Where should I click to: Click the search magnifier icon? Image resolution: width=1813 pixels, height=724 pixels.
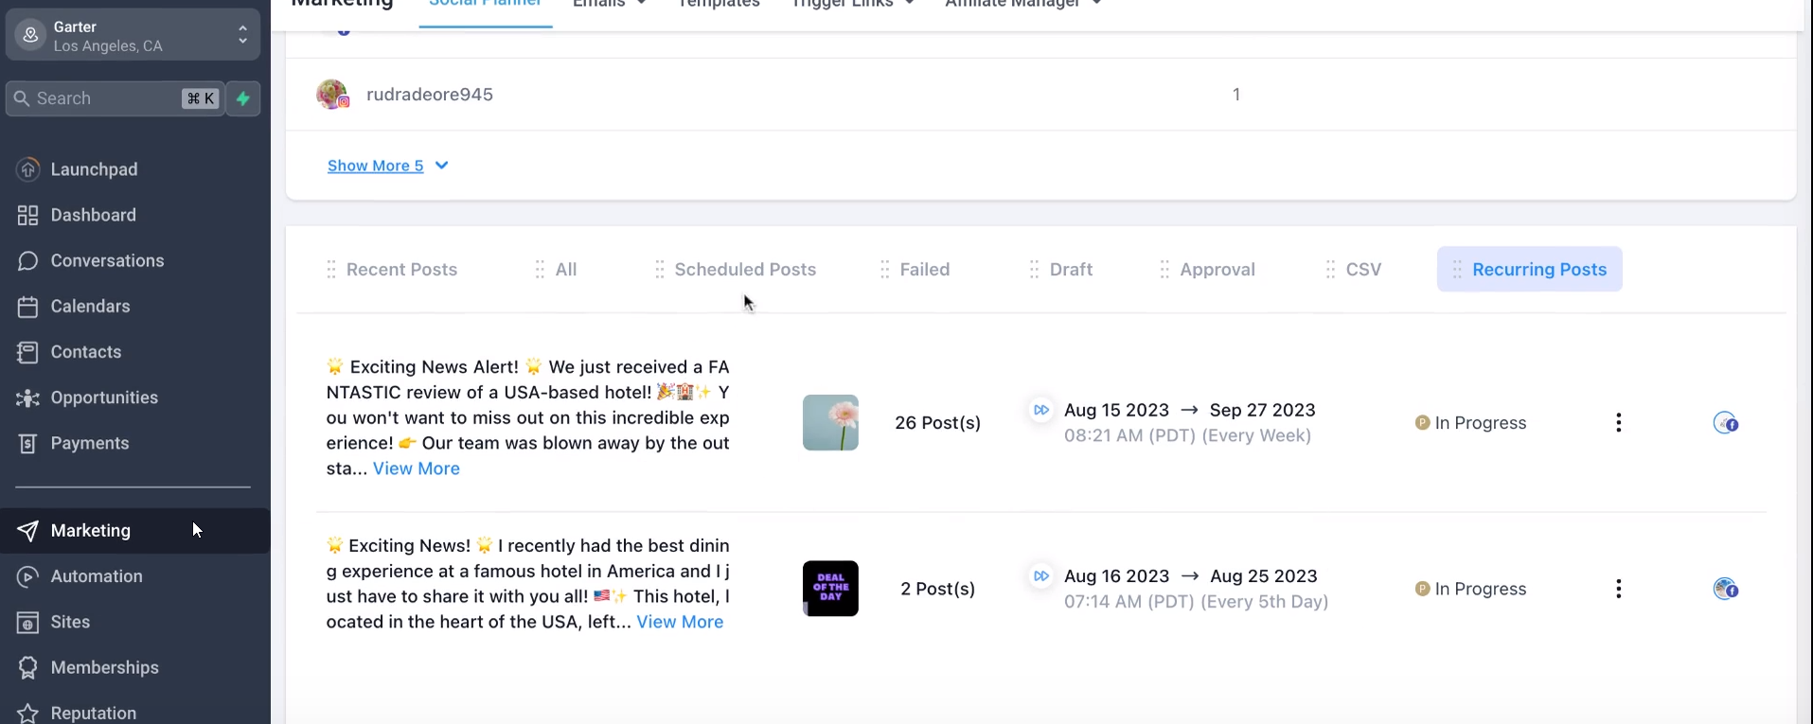tap(22, 98)
